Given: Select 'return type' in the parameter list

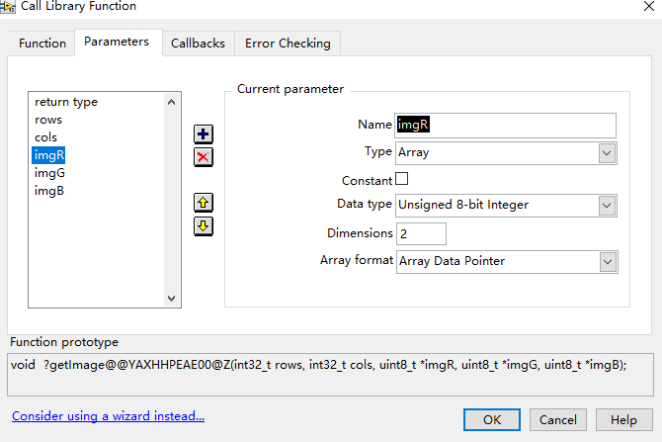Looking at the screenshot, I should [x=66, y=102].
